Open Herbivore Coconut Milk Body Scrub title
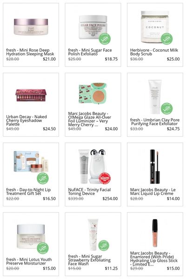The width and height of the screenshot is (186, 279). pos(154,52)
